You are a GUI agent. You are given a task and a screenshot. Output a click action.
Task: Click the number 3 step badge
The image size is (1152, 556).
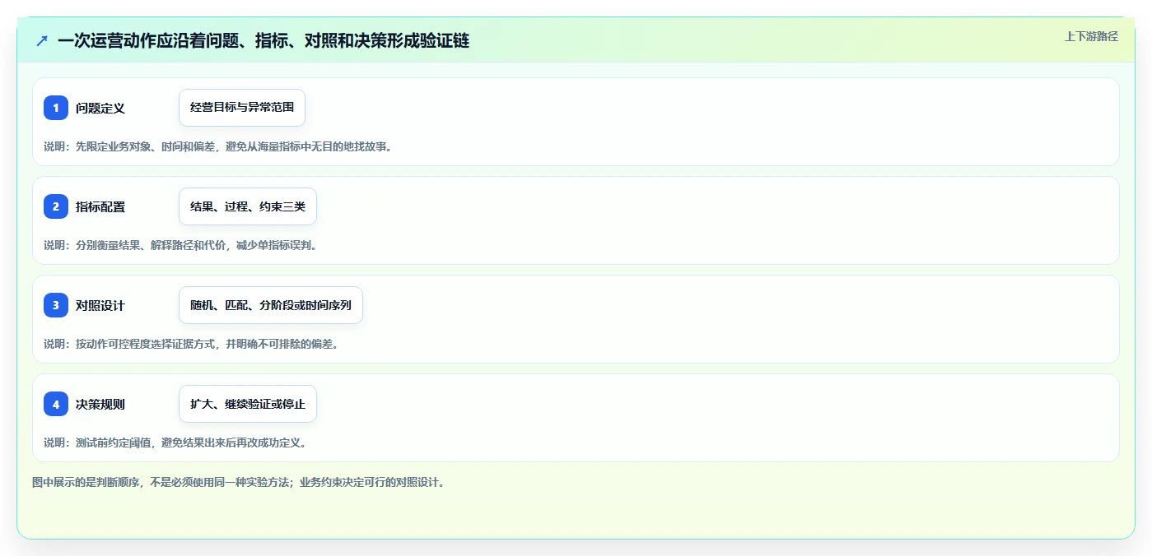(56, 305)
